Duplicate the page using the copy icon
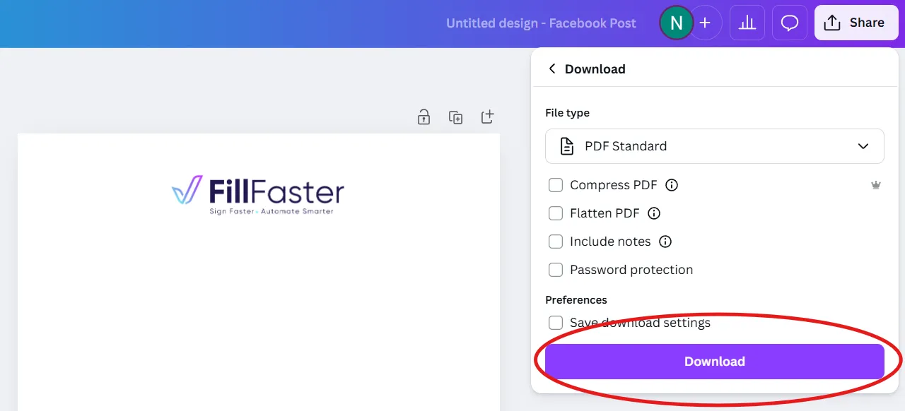This screenshot has height=411, width=905. click(x=455, y=117)
